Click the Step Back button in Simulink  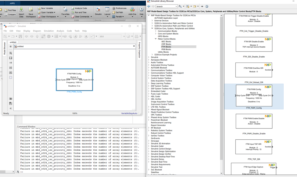[x=70, y=36]
